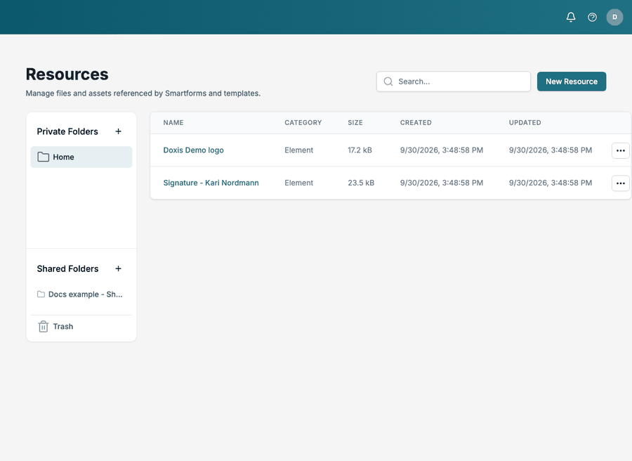Click the search magnifier icon
Image resolution: width=632 pixels, height=461 pixels.
[x=388, y=82]
